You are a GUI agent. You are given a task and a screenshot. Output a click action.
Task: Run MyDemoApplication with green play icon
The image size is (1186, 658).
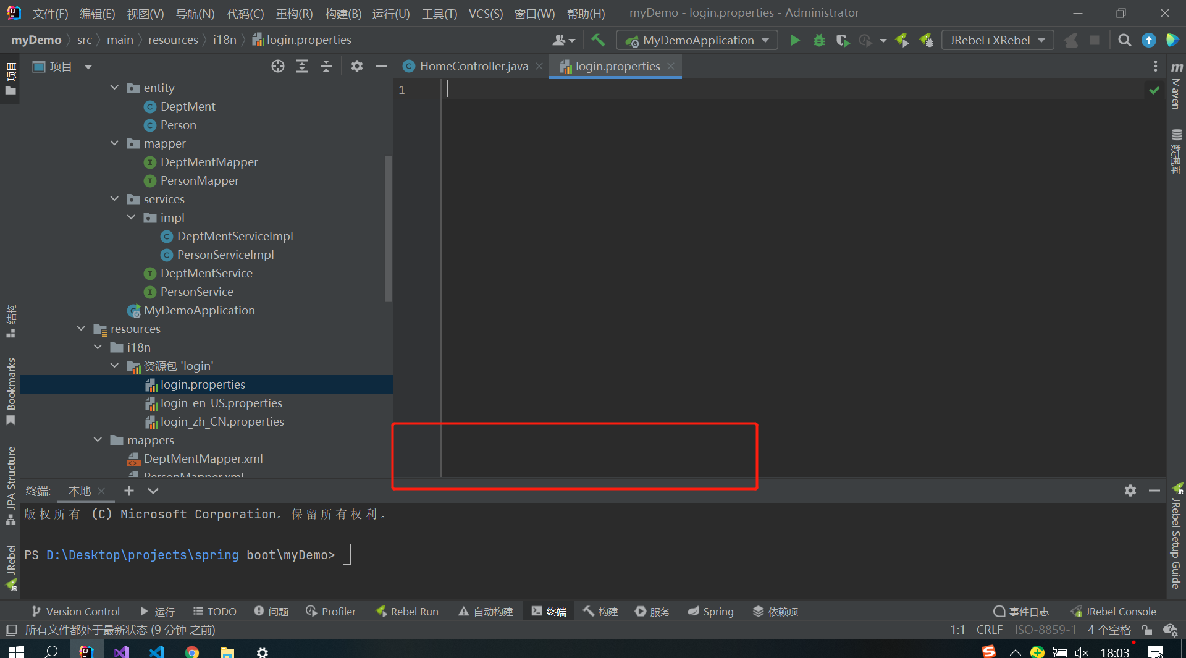[795, 40]
